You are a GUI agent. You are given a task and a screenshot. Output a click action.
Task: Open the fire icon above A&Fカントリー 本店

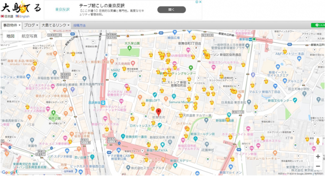pos(285,51)
